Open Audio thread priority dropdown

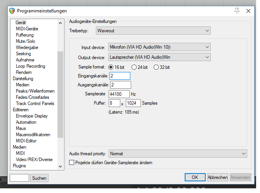click(178, 154)
